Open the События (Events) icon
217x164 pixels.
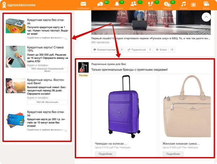(x=167, y=5)
